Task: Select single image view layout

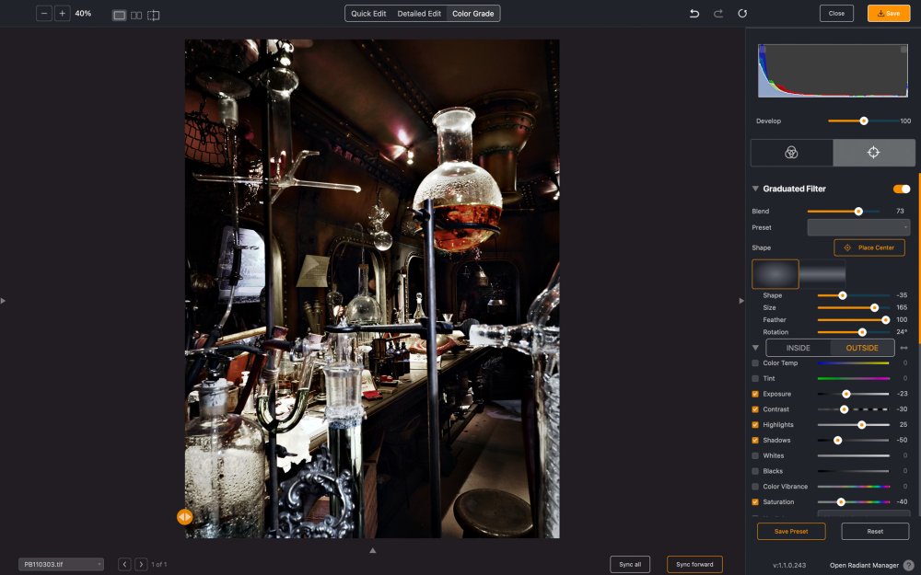Action: click(119, 16)
